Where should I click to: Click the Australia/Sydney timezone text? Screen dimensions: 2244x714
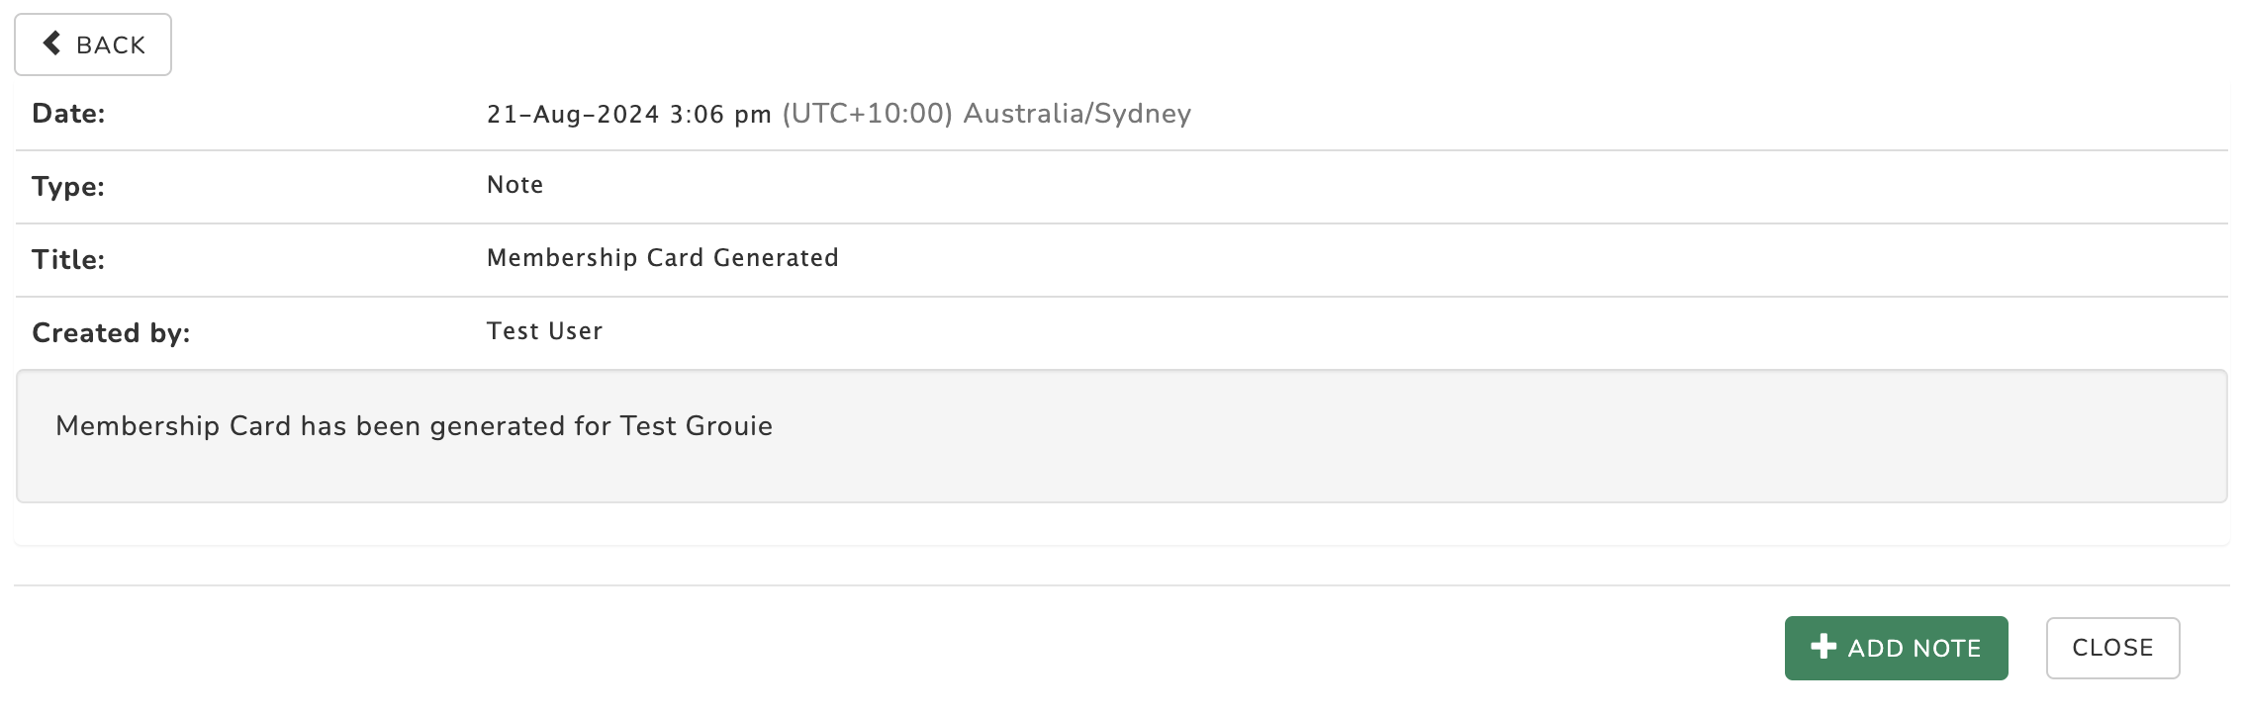pyautogui.click(x=1076, y=114)
